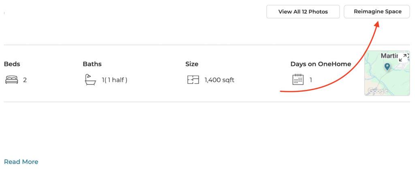Click the calendar icon under Days on OneHome
Screen dimensions: 415x173
point(298,79)
